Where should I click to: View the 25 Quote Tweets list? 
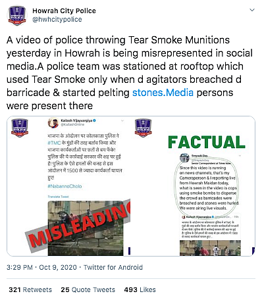coord(88,289)
